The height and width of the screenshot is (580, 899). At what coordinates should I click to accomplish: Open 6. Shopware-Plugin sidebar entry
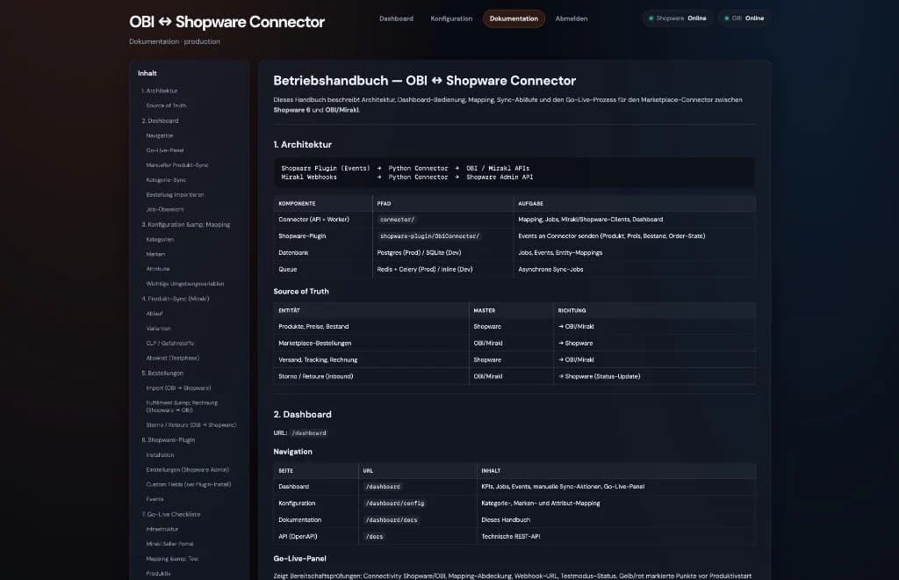[168, 440]
